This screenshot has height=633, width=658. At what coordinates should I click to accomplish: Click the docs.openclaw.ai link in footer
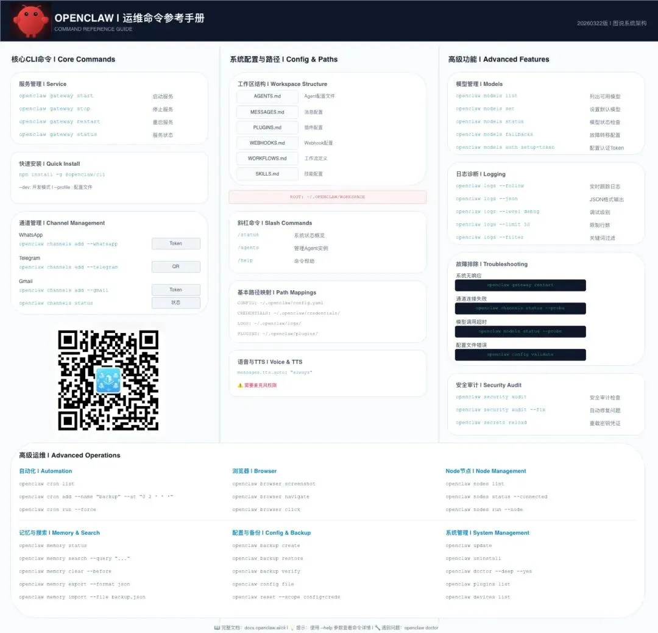(265, 628)
